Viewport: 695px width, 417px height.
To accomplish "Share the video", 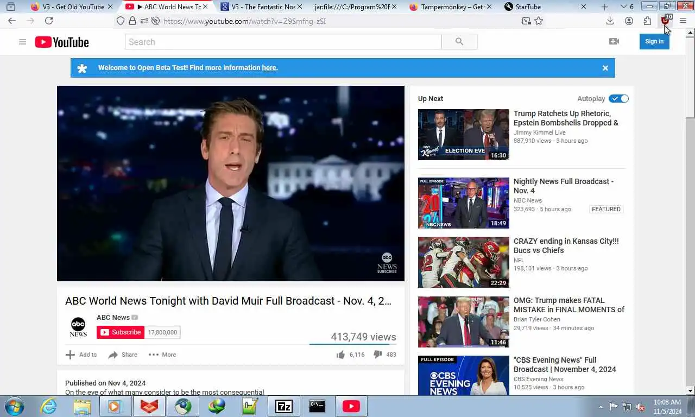I will (x=122, y=355).
